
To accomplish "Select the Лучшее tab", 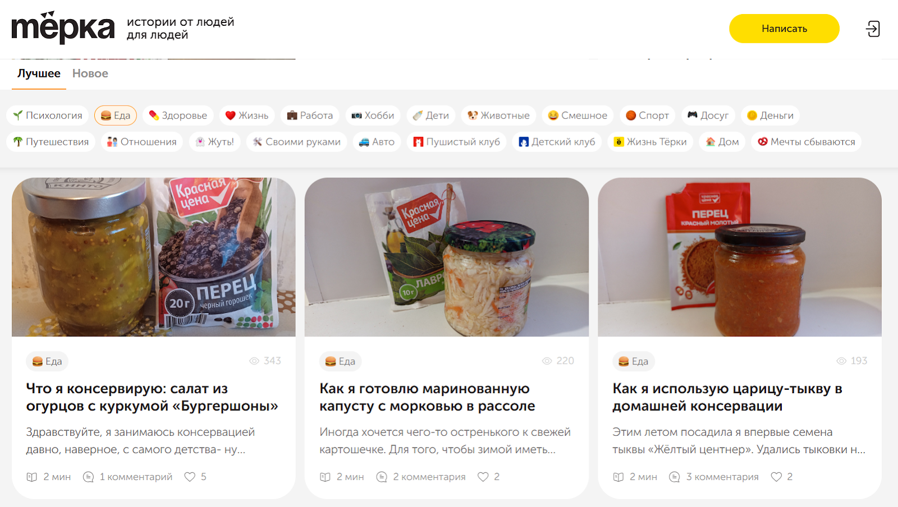I will point(39,73).
